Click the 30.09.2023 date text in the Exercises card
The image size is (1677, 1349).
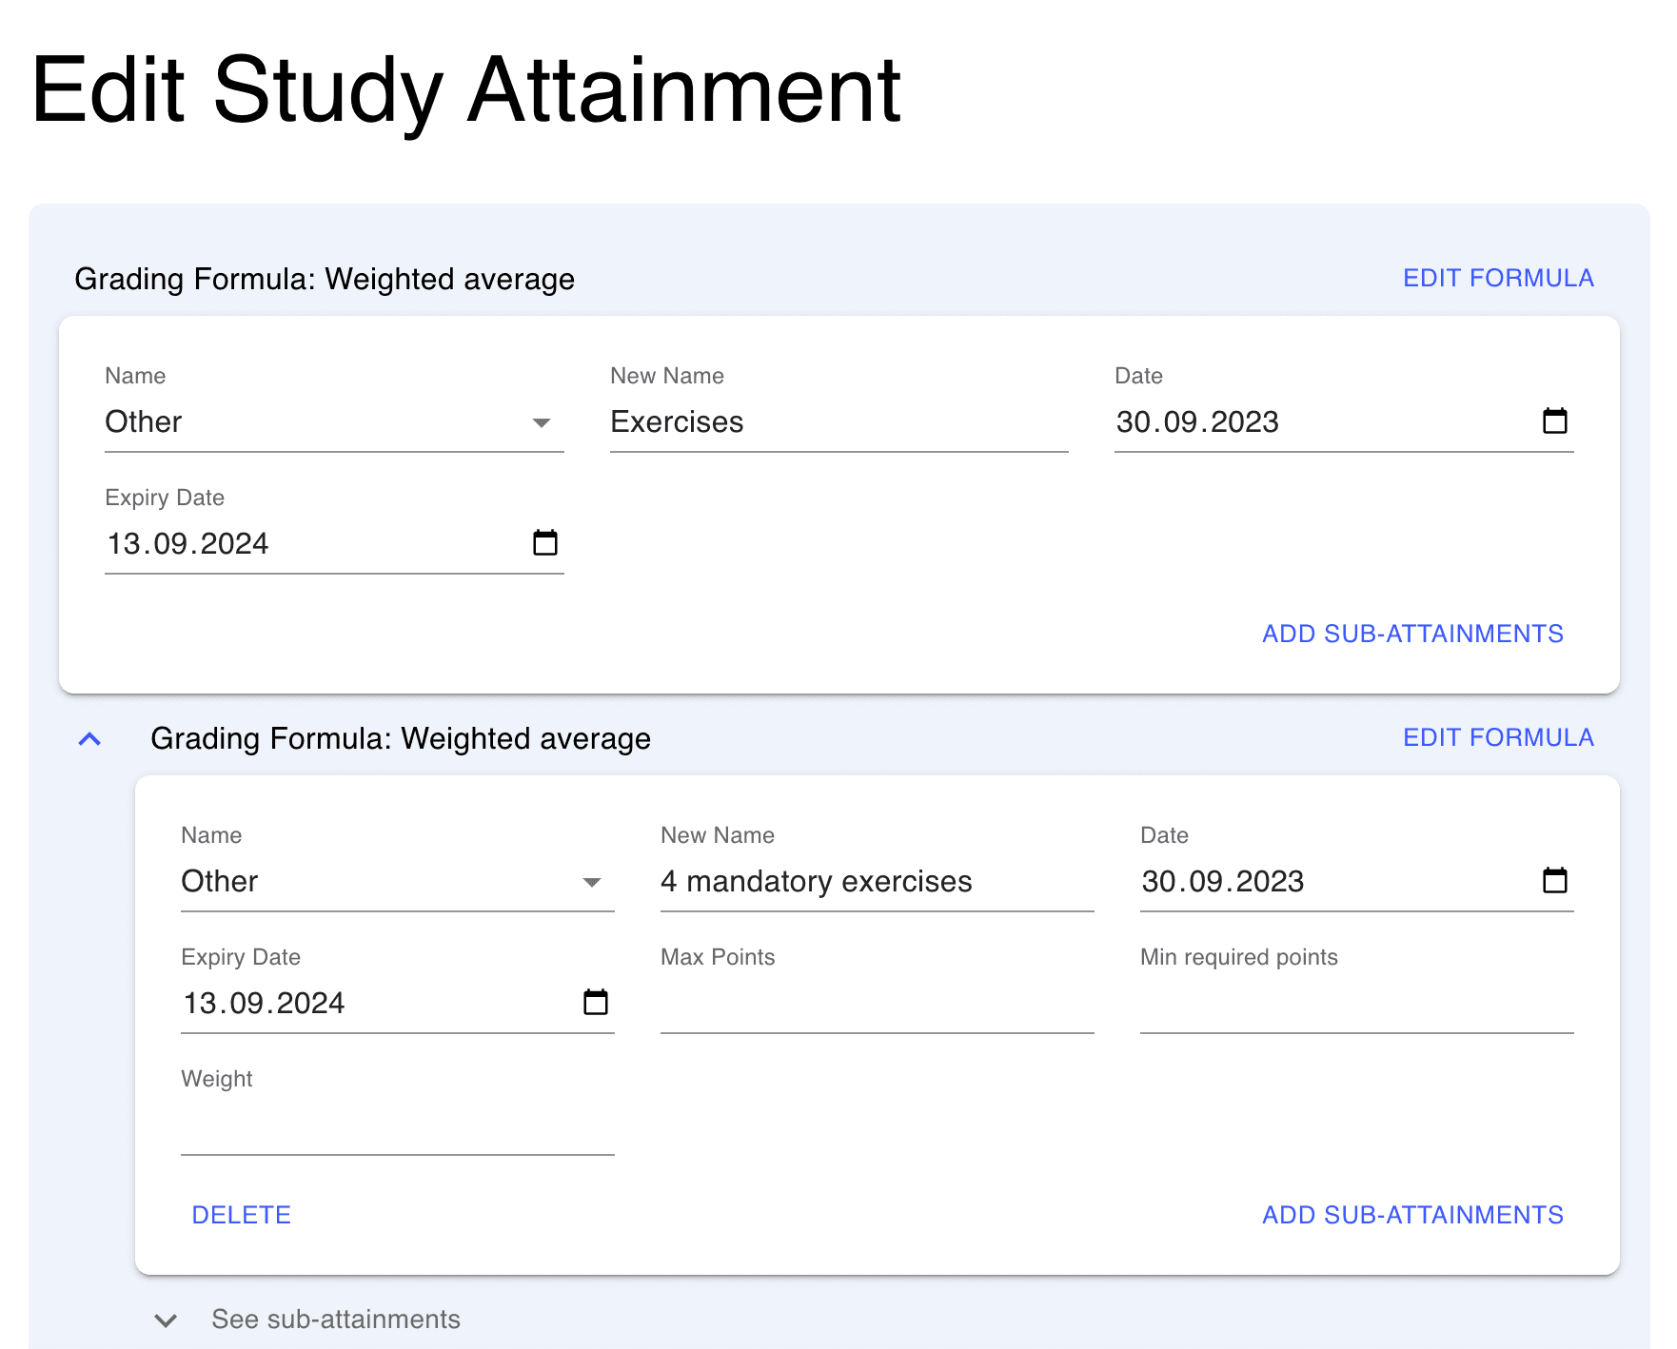click(1197, 422)
